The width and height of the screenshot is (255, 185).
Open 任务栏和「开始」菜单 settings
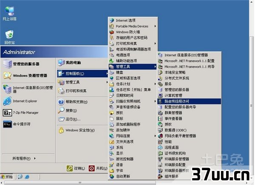[x=133, y=90]
